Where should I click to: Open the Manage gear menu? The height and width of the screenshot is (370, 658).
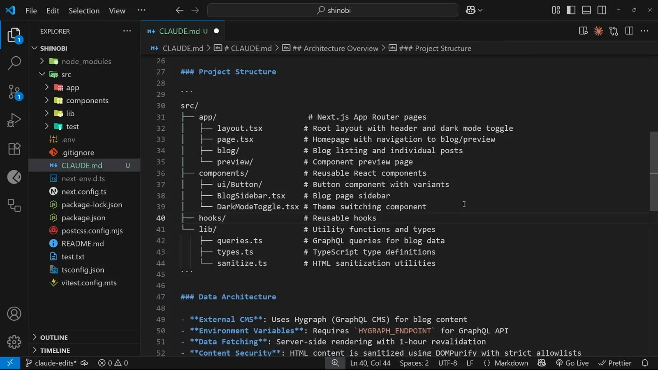(14, 342)
